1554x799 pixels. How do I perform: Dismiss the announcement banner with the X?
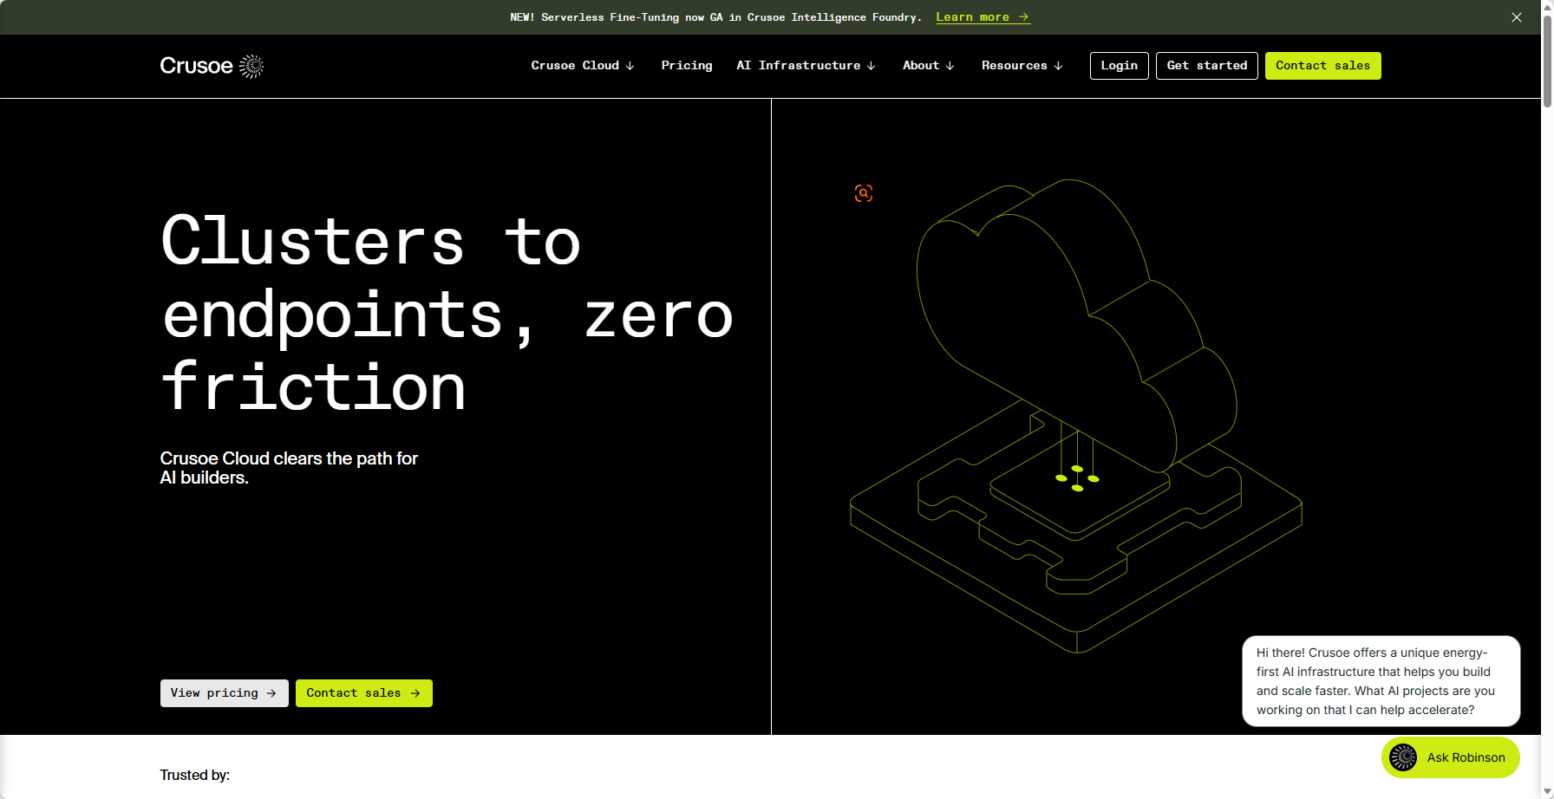[1517, 17]
